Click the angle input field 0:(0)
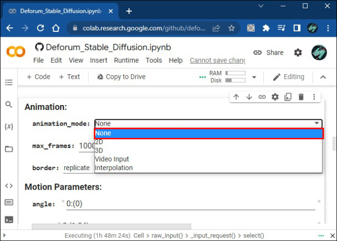337x241 pixels. coord(190,204)
